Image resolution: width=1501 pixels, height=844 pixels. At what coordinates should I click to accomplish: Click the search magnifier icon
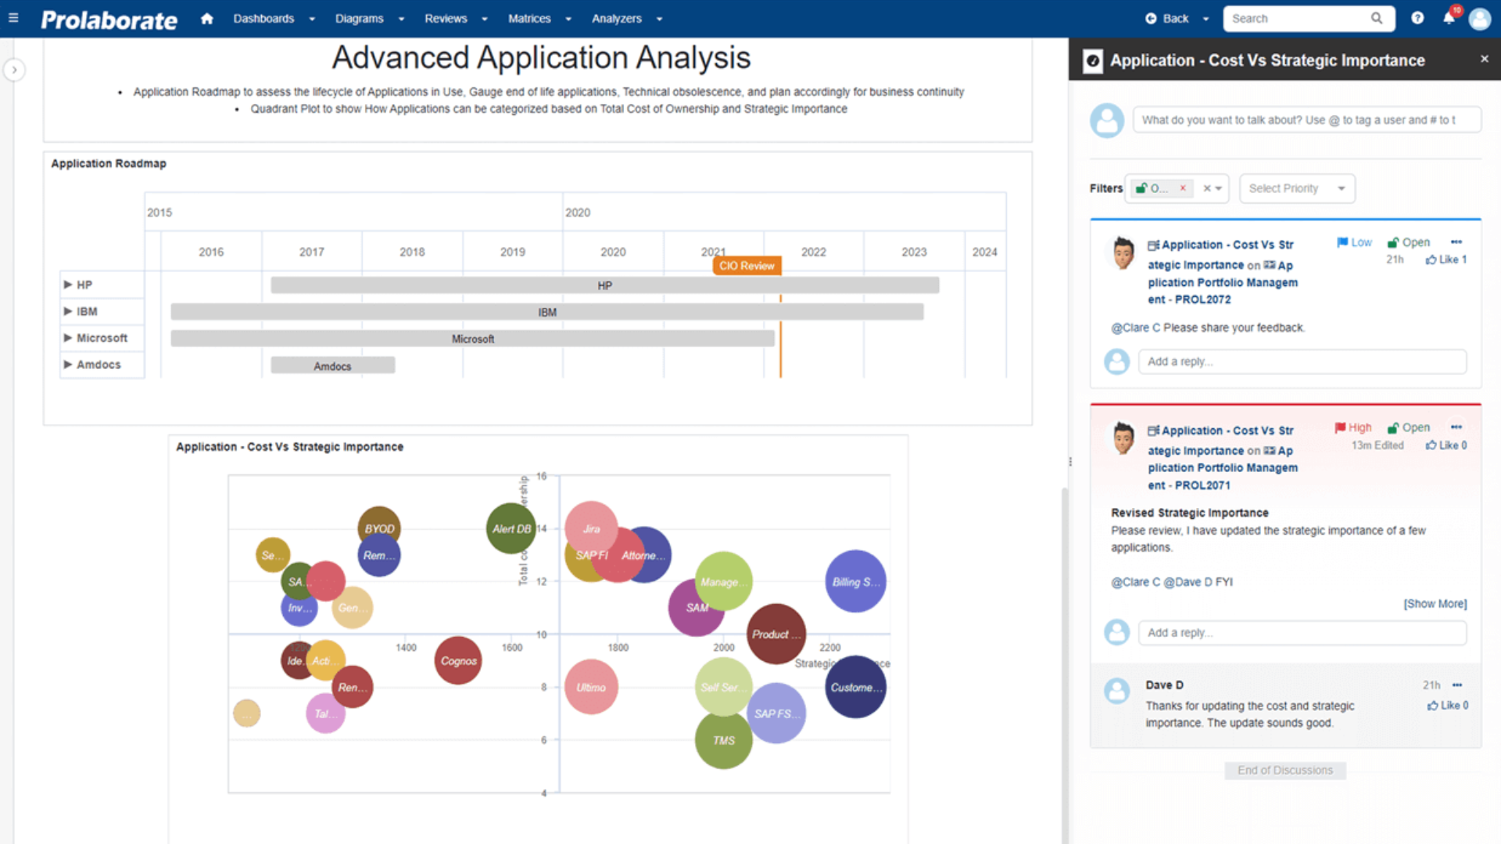(x=1376, y=18)
